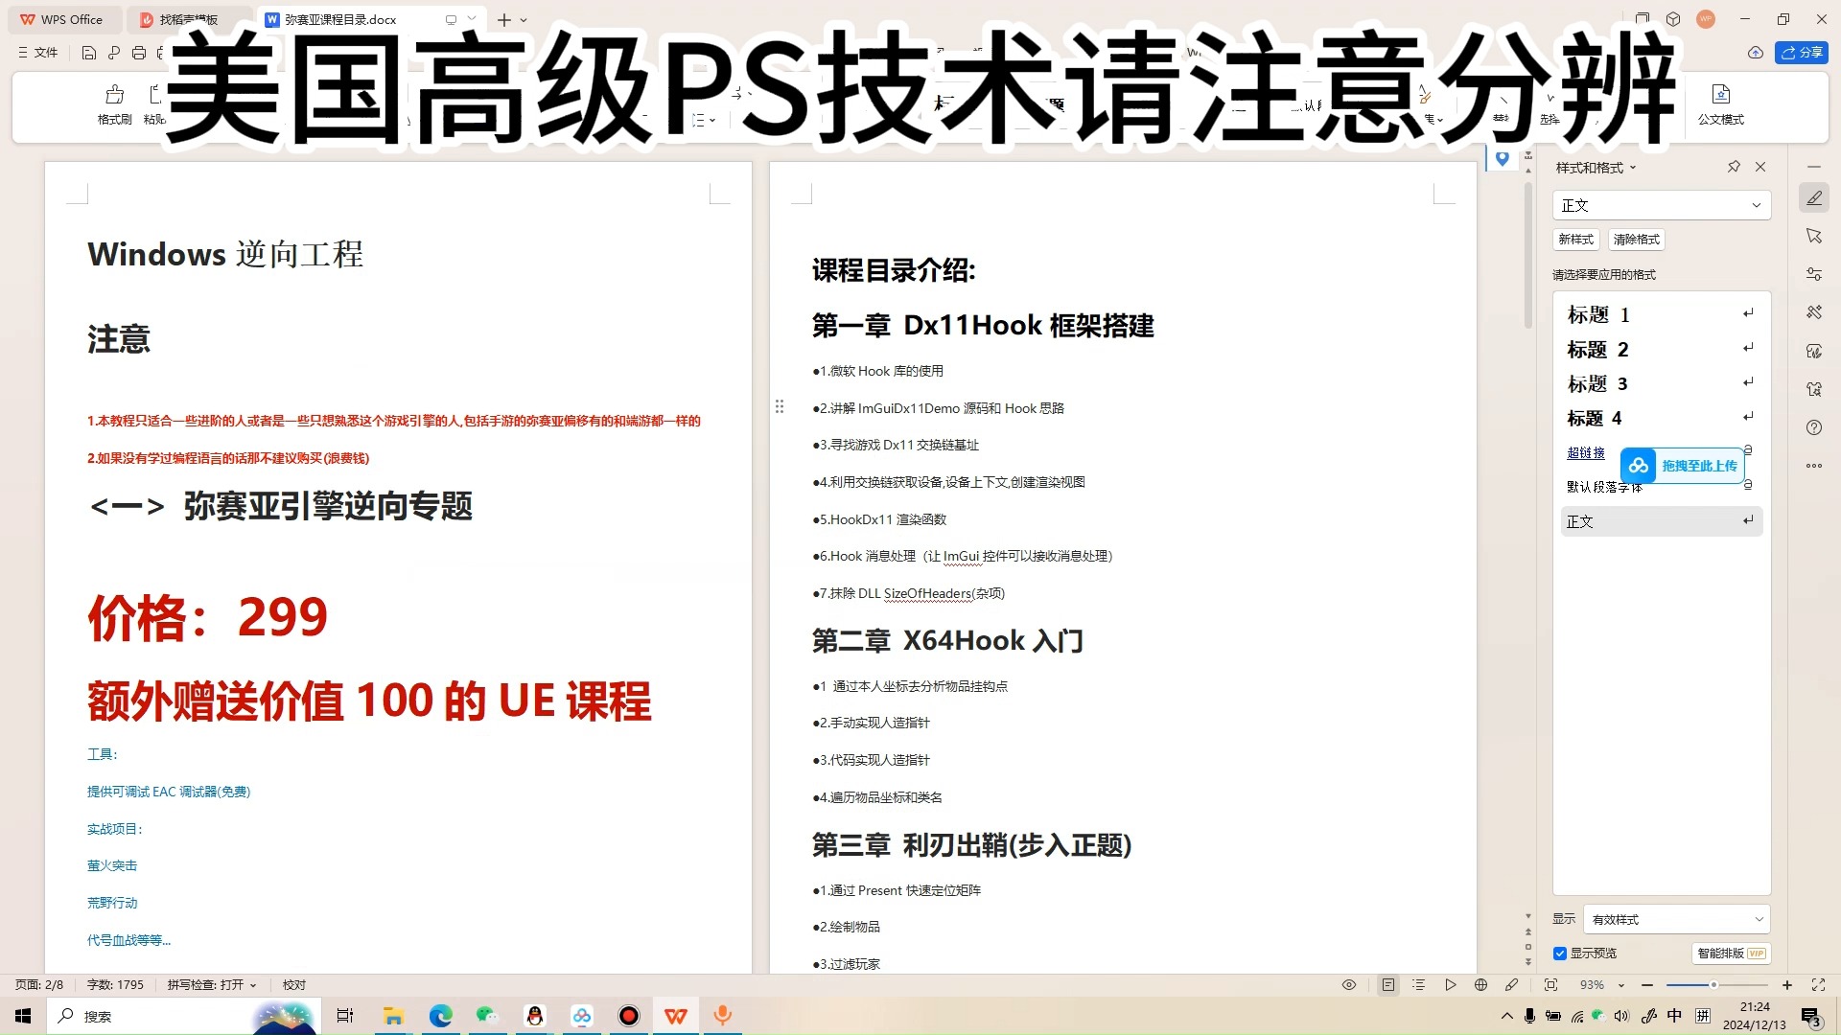Open the 正文 current style combo box

coord(1661,205)
